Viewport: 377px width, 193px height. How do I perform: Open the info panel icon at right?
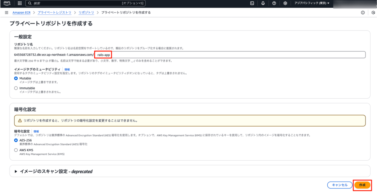[x=363, y=13]
